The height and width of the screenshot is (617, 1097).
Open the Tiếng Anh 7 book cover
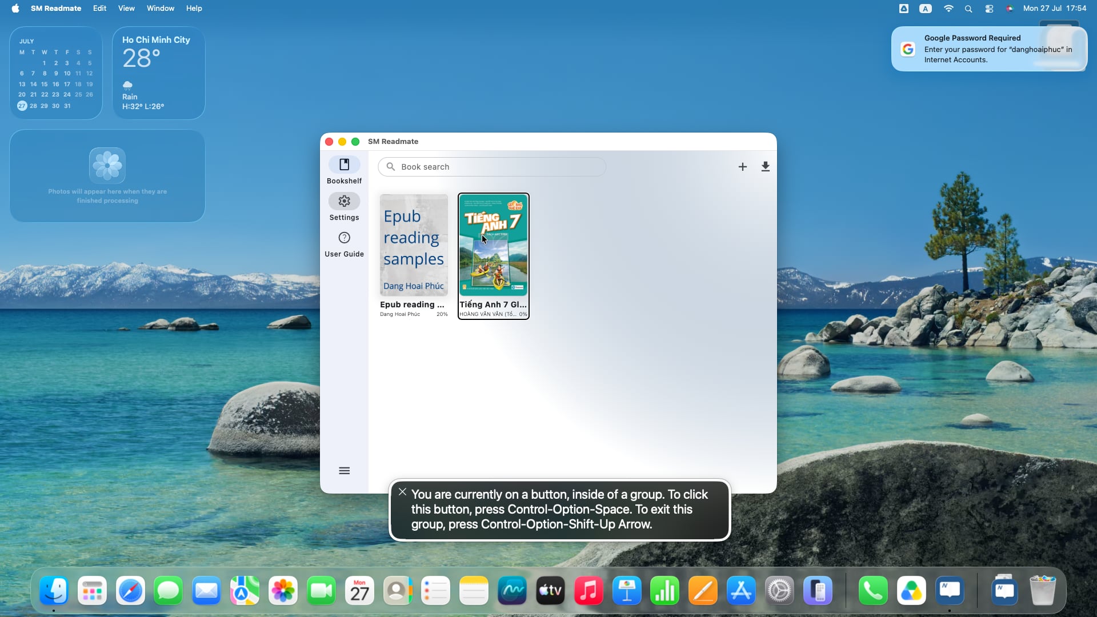pyautogui.click(x=494, y=245)
